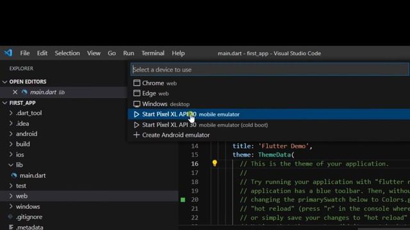The image size is (410, 230).
Task: Click ThemeData on line 15
Action: pos(274,155)
